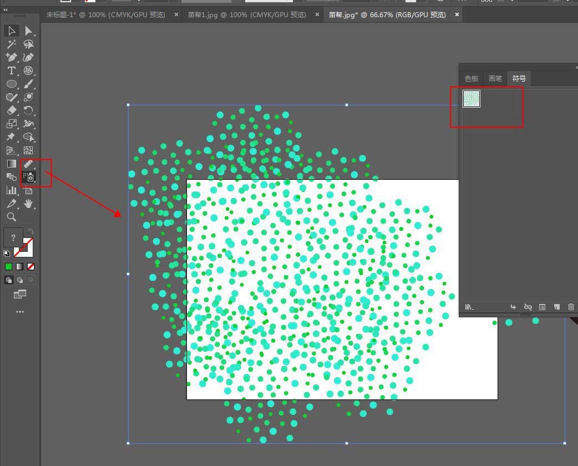The height and width of the screenshot is (466, 578).
Task: Open Edit Toolbar three dots
Action: [x=20, y=312]
